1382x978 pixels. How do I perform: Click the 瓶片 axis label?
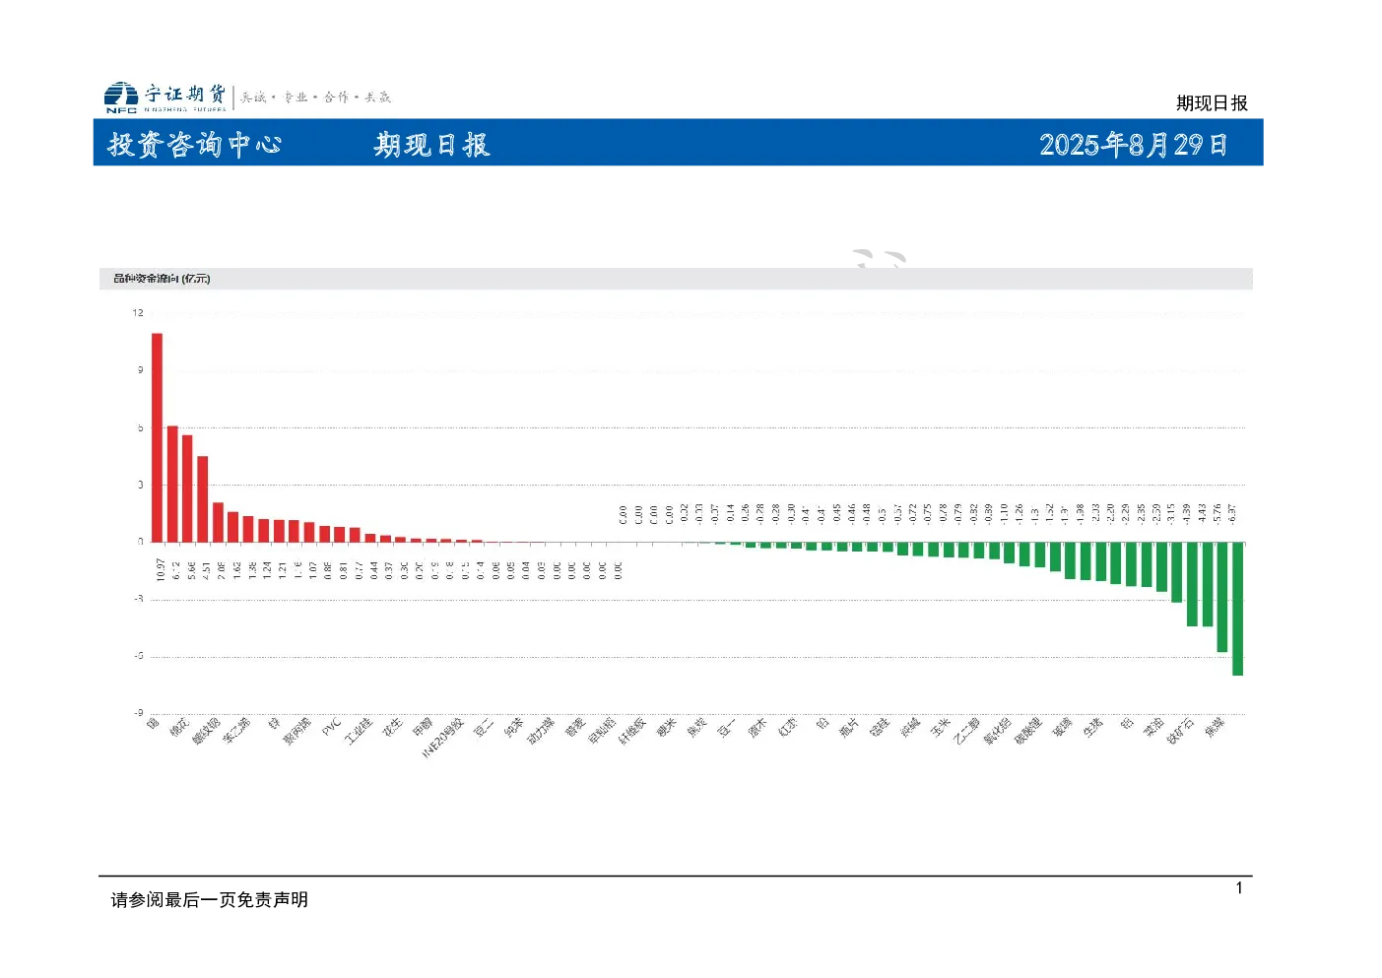(x=849, y=728)
